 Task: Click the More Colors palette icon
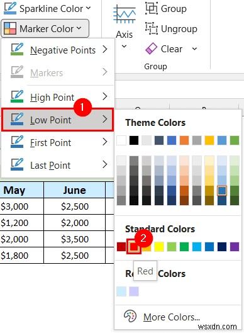coord(130,316)
